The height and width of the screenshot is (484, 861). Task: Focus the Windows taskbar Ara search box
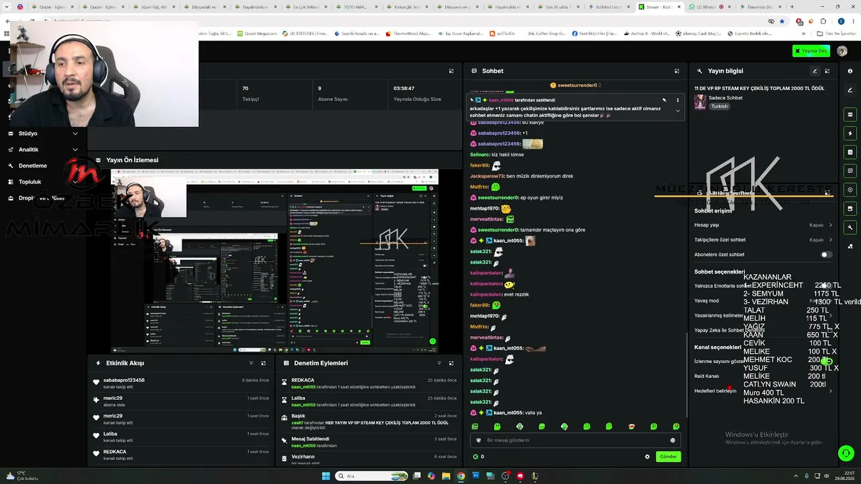[372, 476]
